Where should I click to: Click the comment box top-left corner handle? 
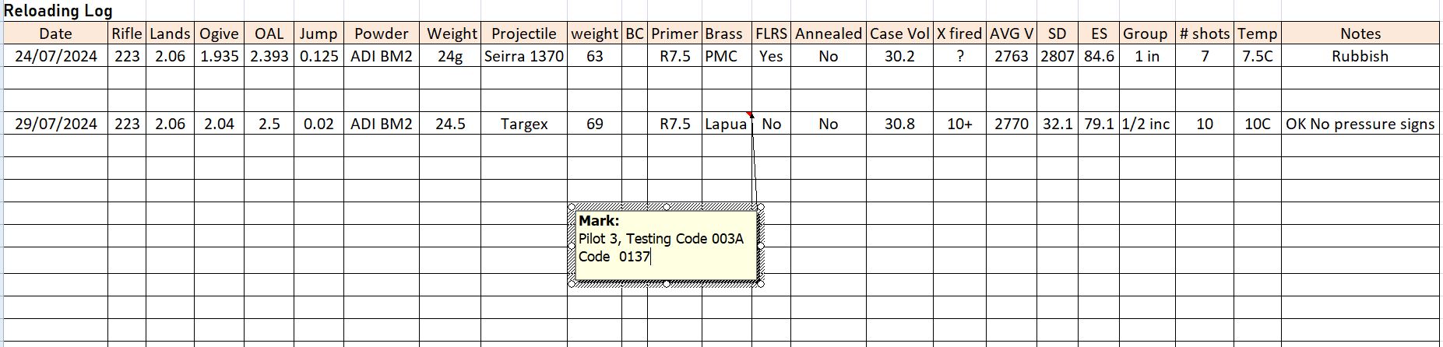[x=572, y=208]
